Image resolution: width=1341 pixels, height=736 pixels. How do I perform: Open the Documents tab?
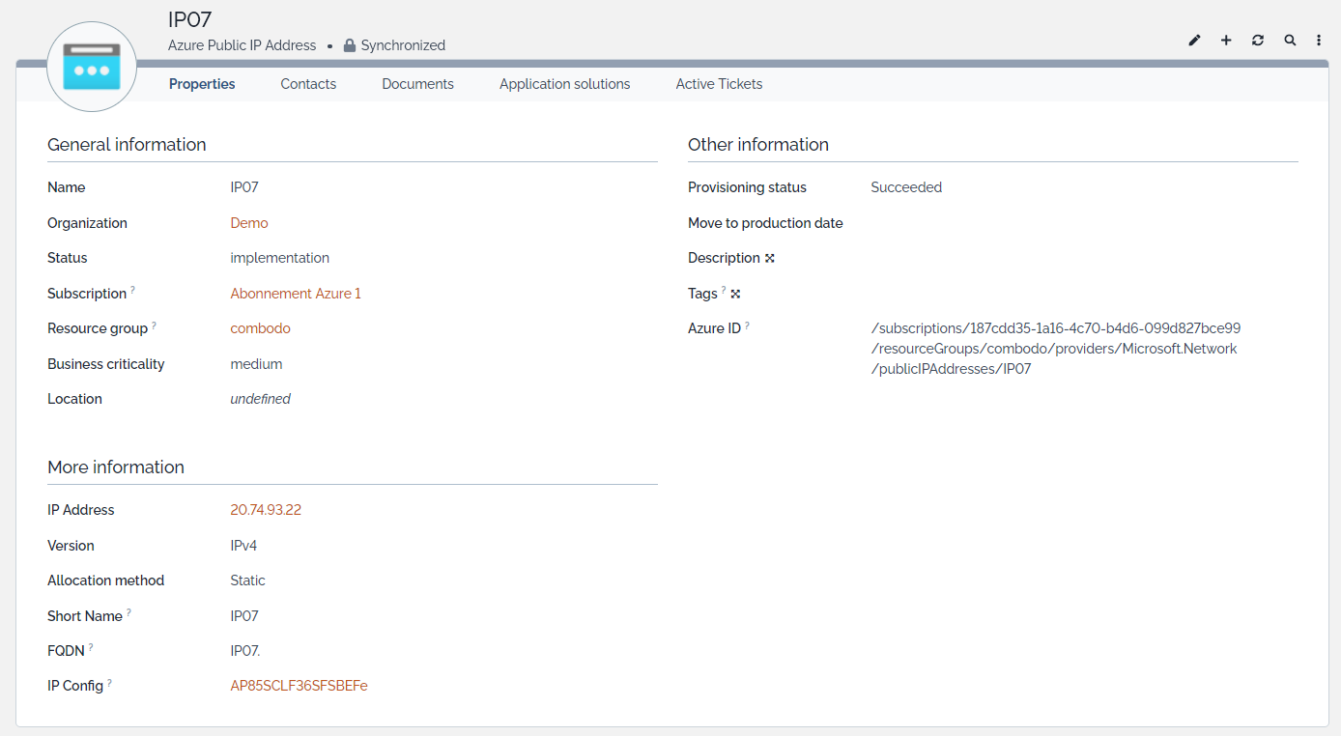pos(417,84)
